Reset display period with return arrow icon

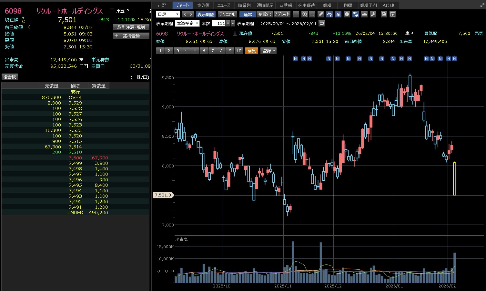tap(321, 23)
